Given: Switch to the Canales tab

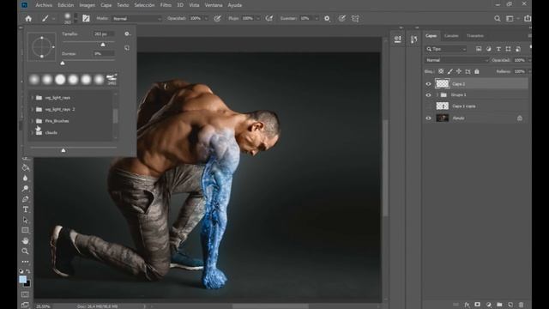Looking at the screenshot, I should tap(451, 36).
